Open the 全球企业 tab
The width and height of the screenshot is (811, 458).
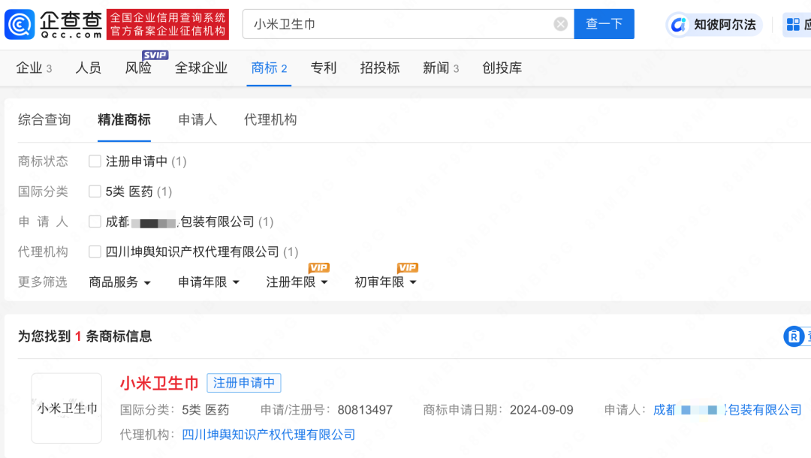click(201, 68)
